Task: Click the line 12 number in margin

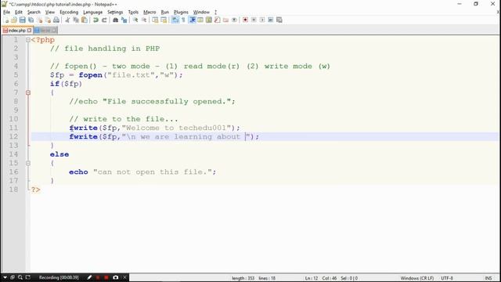Action: [x=13, y=136]
